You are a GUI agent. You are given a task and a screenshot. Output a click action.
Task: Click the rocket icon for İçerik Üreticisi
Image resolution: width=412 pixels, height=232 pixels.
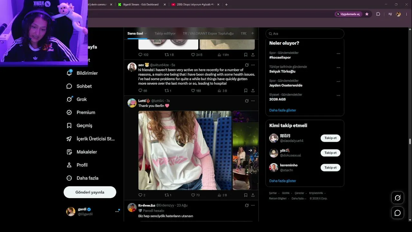(x=69, y=139)
